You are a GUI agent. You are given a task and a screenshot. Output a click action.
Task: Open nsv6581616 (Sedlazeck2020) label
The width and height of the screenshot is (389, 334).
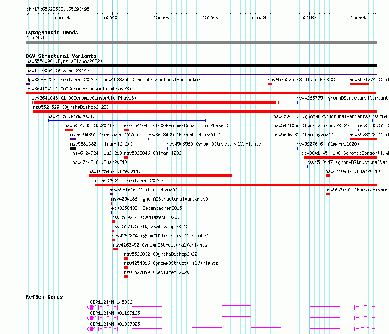point(143,190)
